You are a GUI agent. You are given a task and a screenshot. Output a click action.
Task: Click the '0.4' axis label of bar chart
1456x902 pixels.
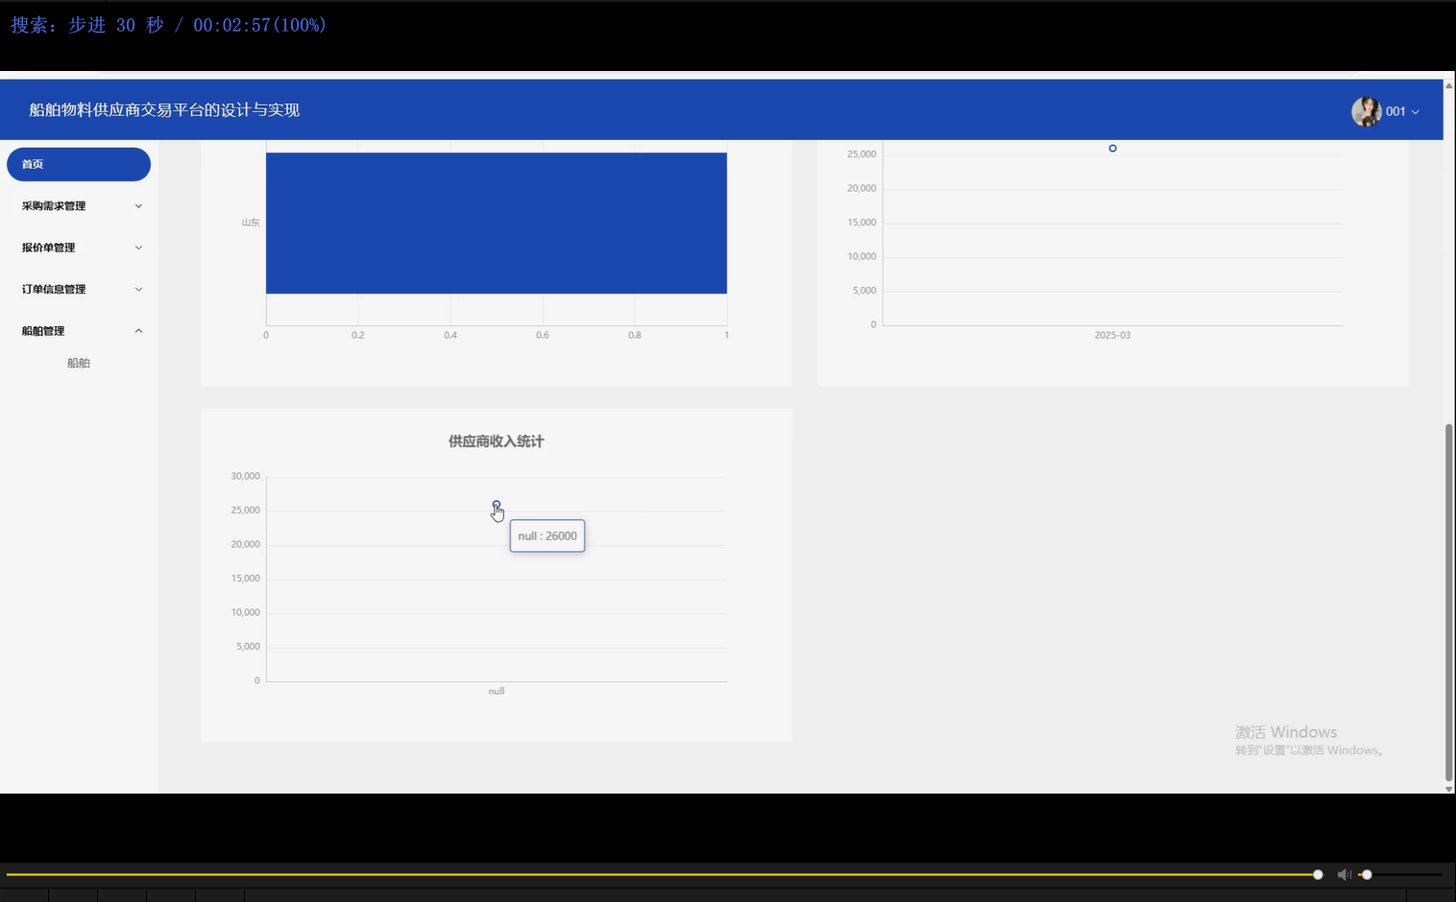[x=450, y=335]
